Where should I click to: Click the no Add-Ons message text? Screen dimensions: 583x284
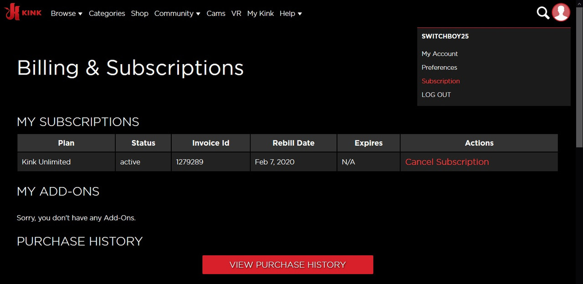coord(76,218)
